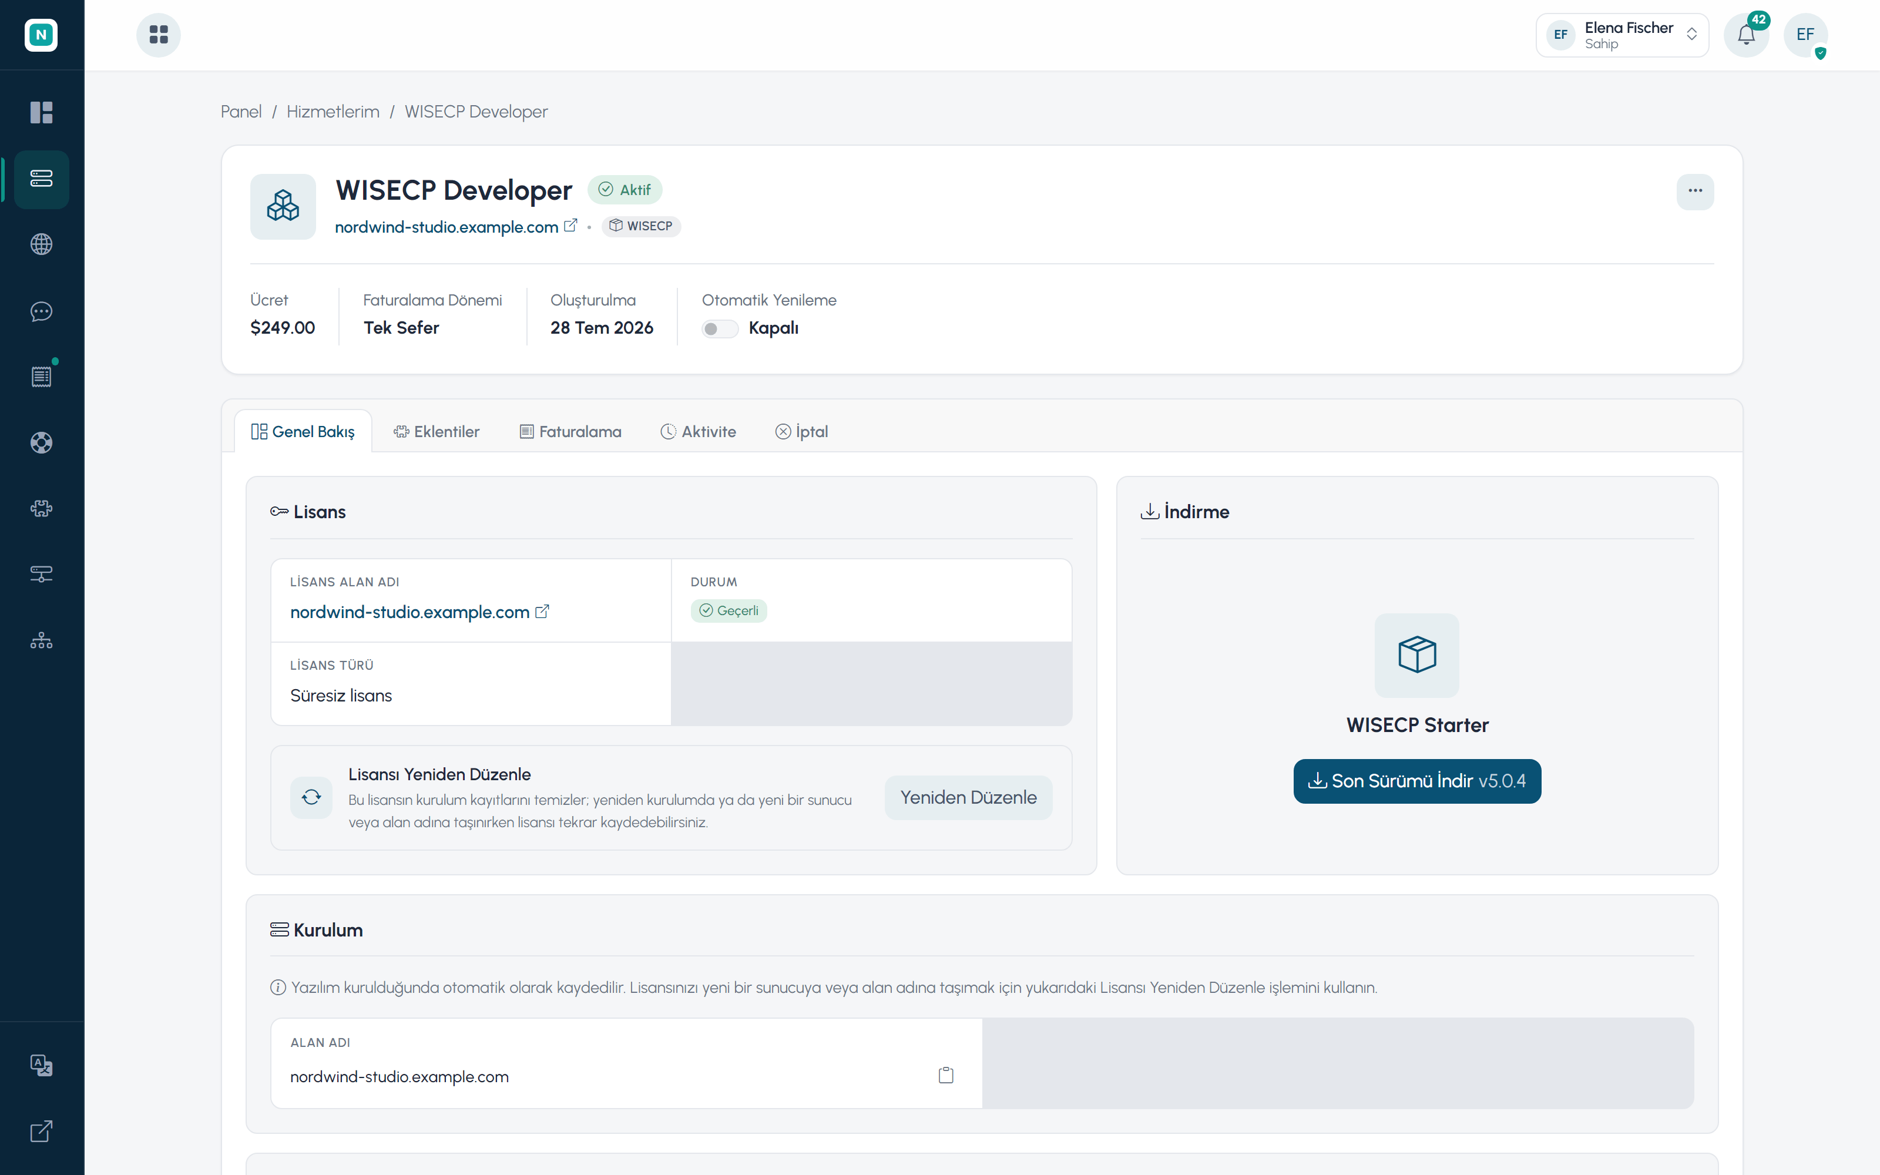Open the hierarchy tree icon in the sidebar
The height and width of the screenshot is (1175, 1880).
pyautogui.click(x=41, y=640)
